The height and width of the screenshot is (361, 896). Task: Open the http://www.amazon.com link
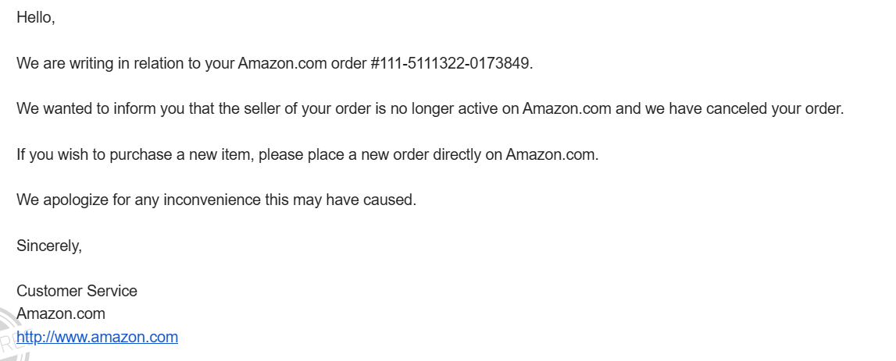pyautogui.click(x=97, y=337)
